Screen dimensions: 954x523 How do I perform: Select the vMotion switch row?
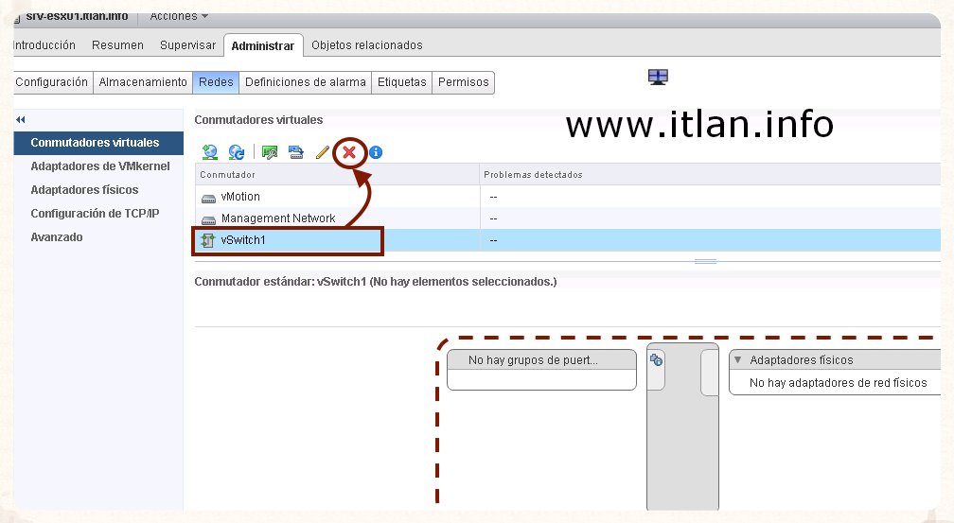pos(240,197)
